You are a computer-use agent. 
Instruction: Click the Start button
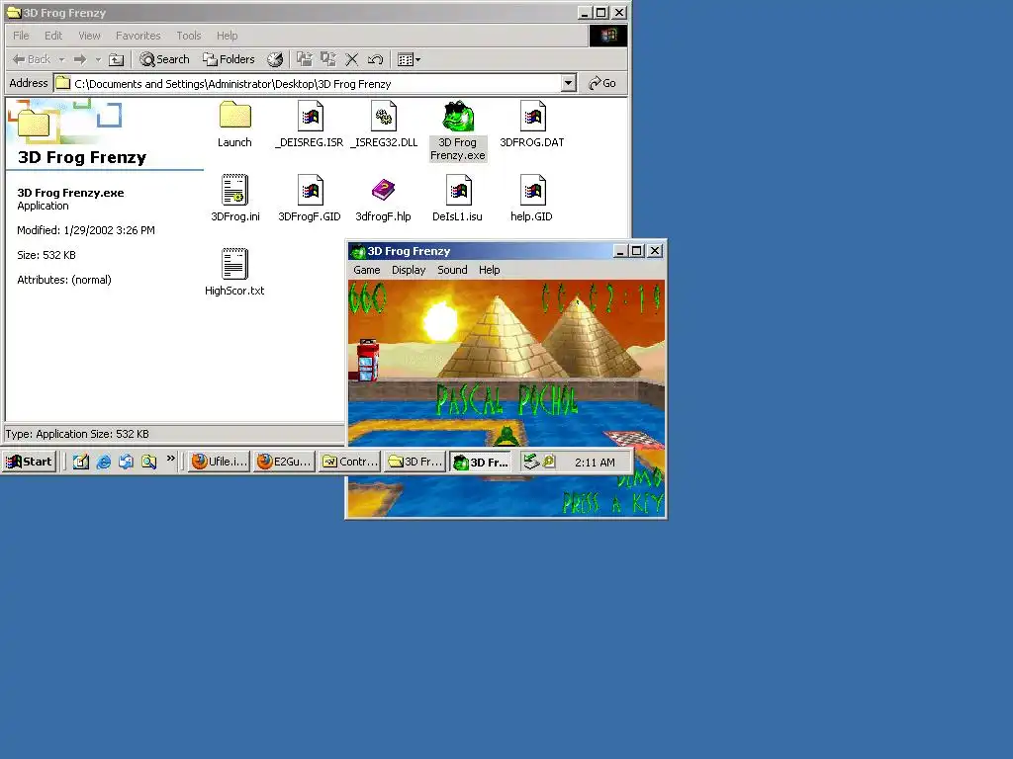click(29, 462)
